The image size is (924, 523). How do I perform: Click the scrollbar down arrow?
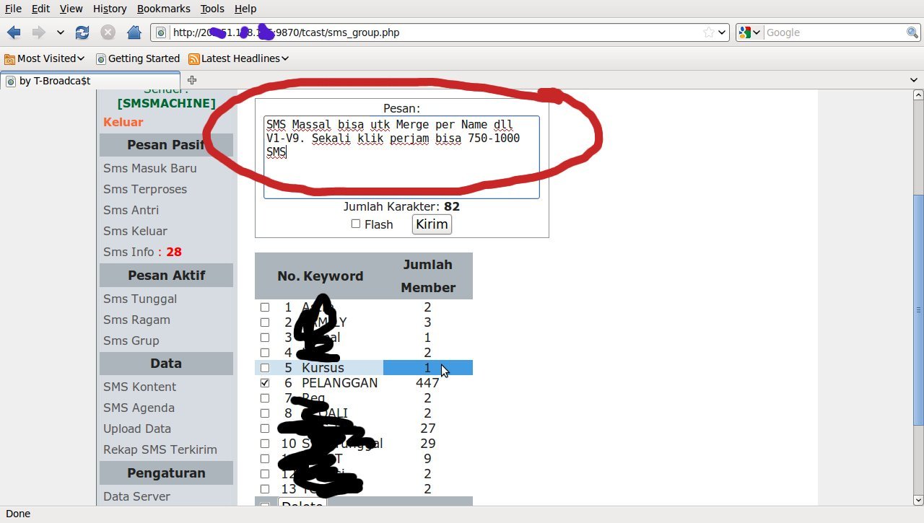918,500
